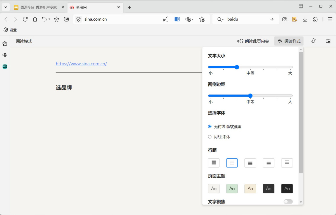Open the screenshot capture tool
336x215 pixels.
coord(285,19)
